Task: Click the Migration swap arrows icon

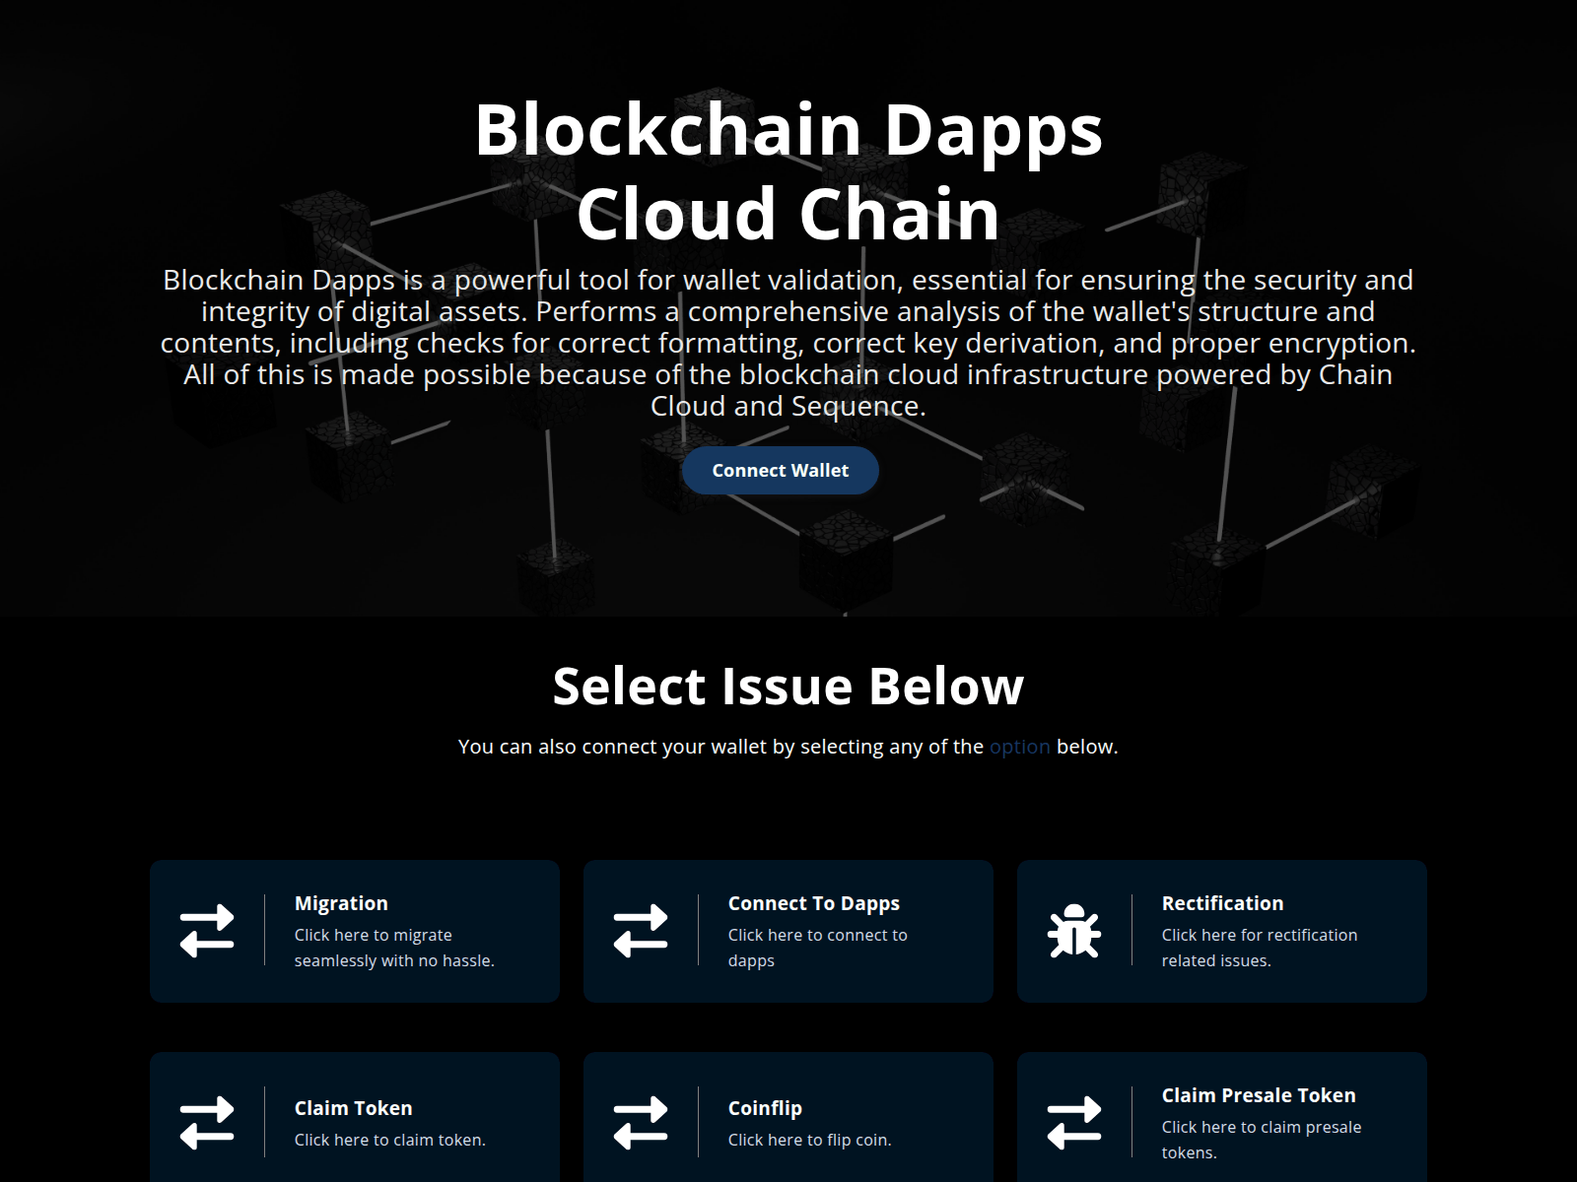Action: point(207,931)
